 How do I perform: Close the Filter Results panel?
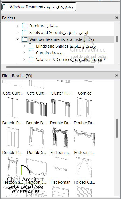[117, 76]
